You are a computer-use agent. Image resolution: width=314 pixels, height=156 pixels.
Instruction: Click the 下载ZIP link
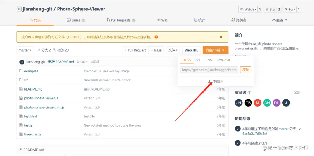(218, 81)
